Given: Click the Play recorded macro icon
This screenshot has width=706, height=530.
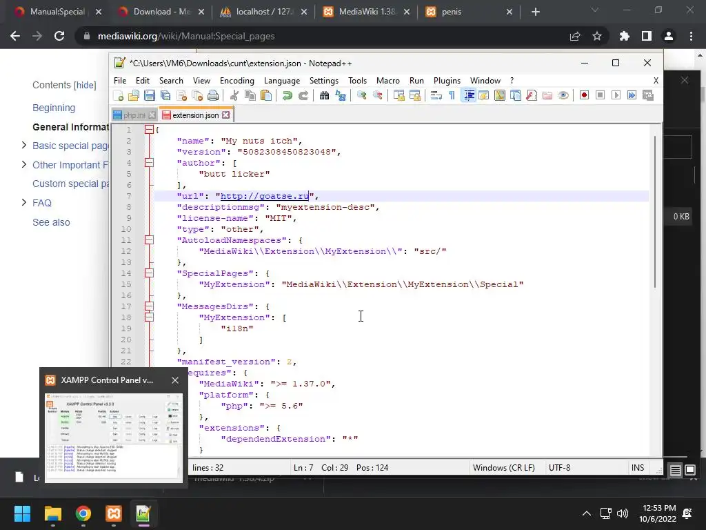Looking at the screenshot, I should (616, 95).
